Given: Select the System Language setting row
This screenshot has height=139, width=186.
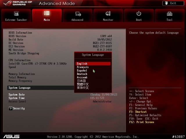Looking at the screenshot, I should 41,88.
